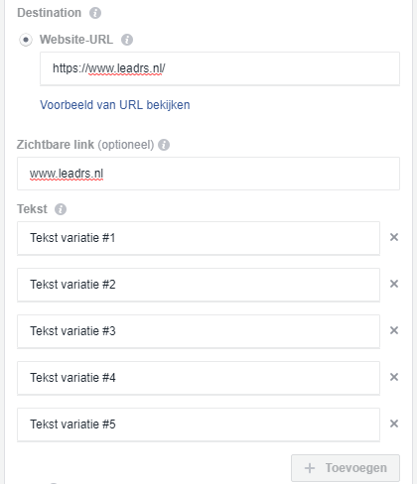
Task: Open the Destination info tooltip icon
Action: point(95,13)
